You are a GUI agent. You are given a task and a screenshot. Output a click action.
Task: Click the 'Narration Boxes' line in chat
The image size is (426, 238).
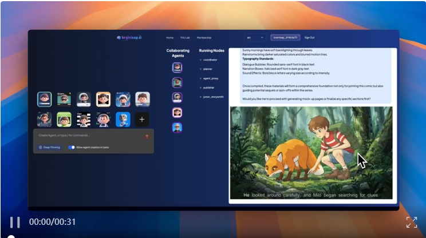click(276, 69)
